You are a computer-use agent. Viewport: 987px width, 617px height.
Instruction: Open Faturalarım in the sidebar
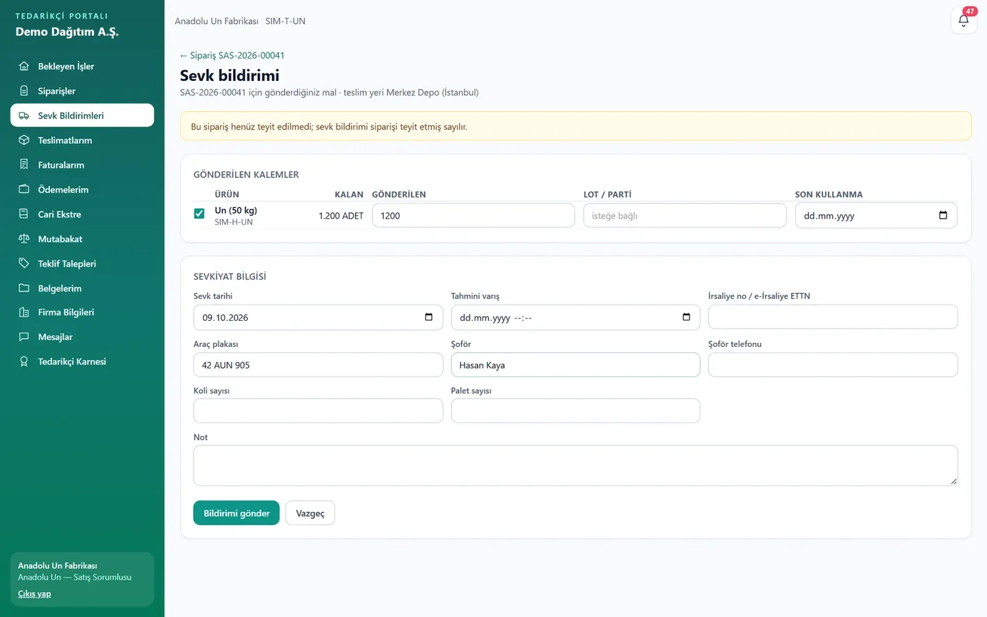pyautogui.click(x=82, y=165)
